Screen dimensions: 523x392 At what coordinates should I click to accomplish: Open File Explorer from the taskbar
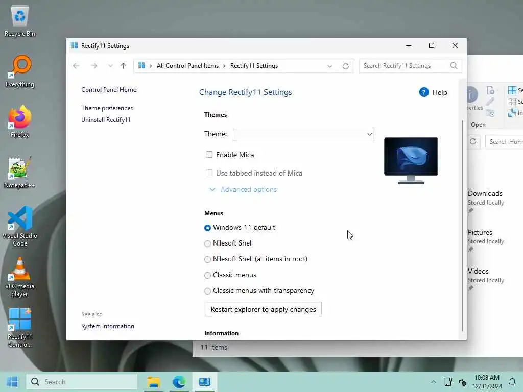[153, 382]
